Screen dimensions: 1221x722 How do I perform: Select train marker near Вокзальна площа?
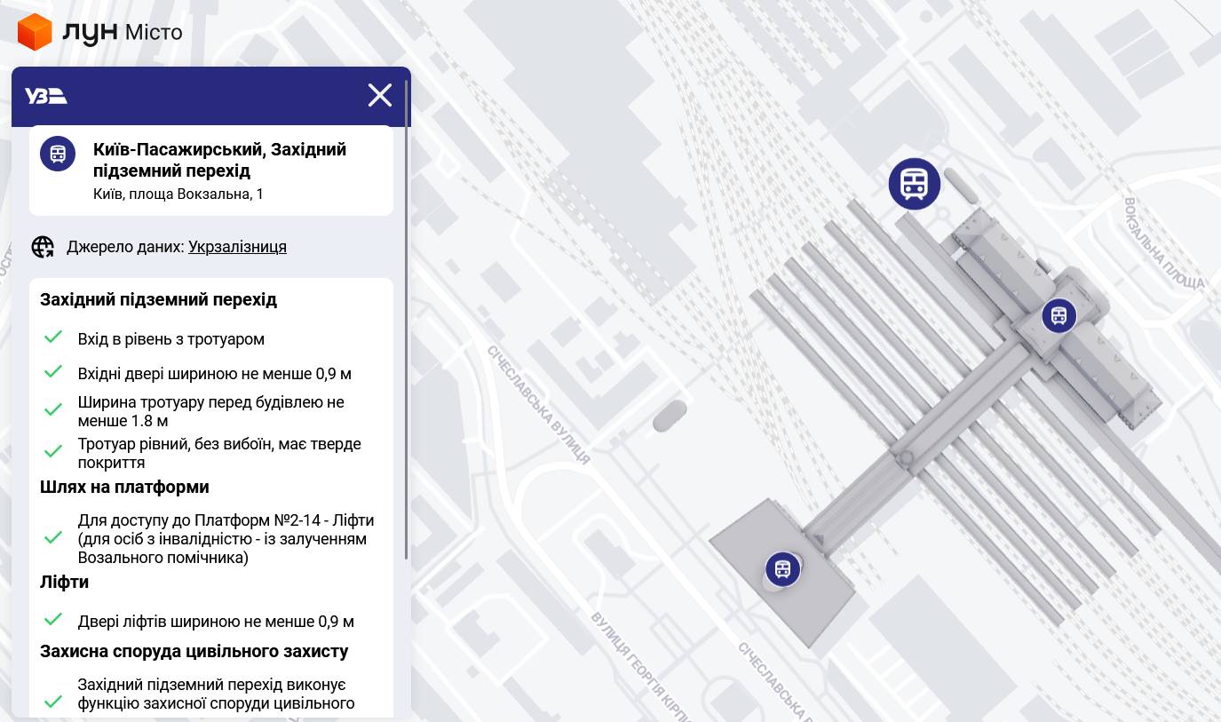tap(1058, 315)
